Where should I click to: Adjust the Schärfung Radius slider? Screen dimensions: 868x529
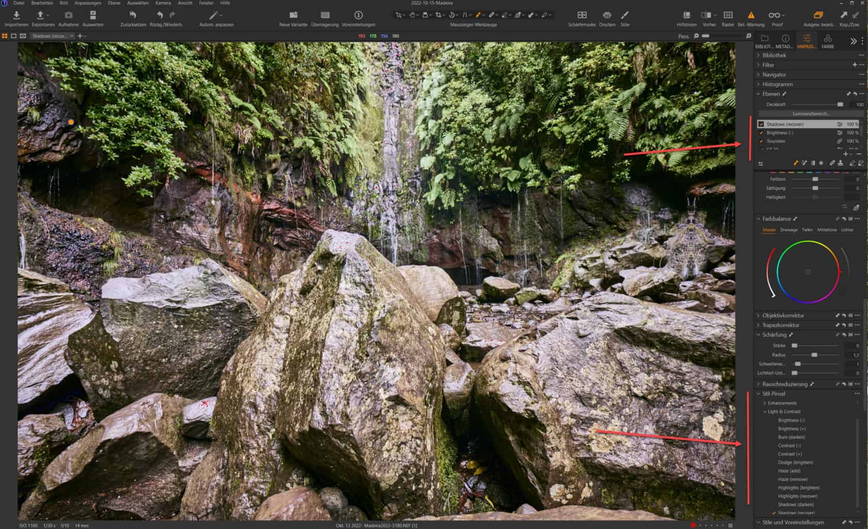click(815, 355)
